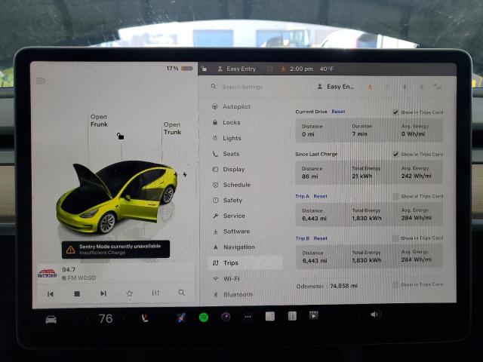Enable Show in Trips Card for Odometer
The image size is (483, 362).
point(395,285)
